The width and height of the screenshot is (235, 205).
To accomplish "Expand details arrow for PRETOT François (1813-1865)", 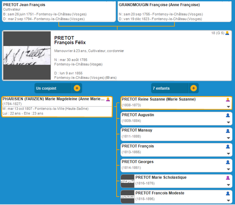I will 228,154.
